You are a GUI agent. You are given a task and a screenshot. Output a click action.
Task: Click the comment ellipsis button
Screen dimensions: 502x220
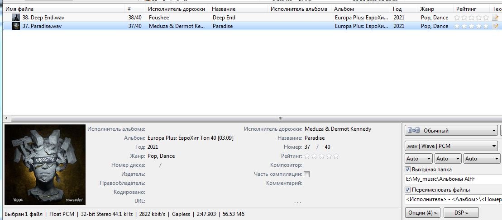click(298, 202)
